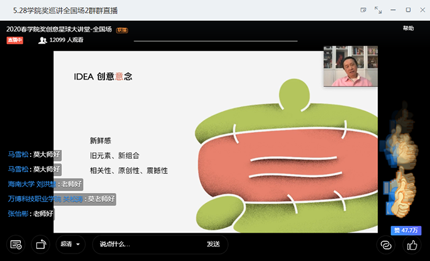Viewport: 430px width, 261px height.
Task: Click the viewers icon beside 12099 人观看
Action: [x=42, y=40]
